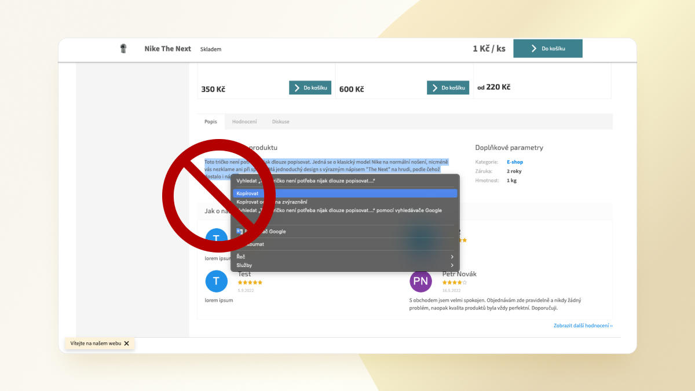This screenshot has height=391, width=695.
Task: Click the Záruka value 2 roky
Action: (514, 171)
